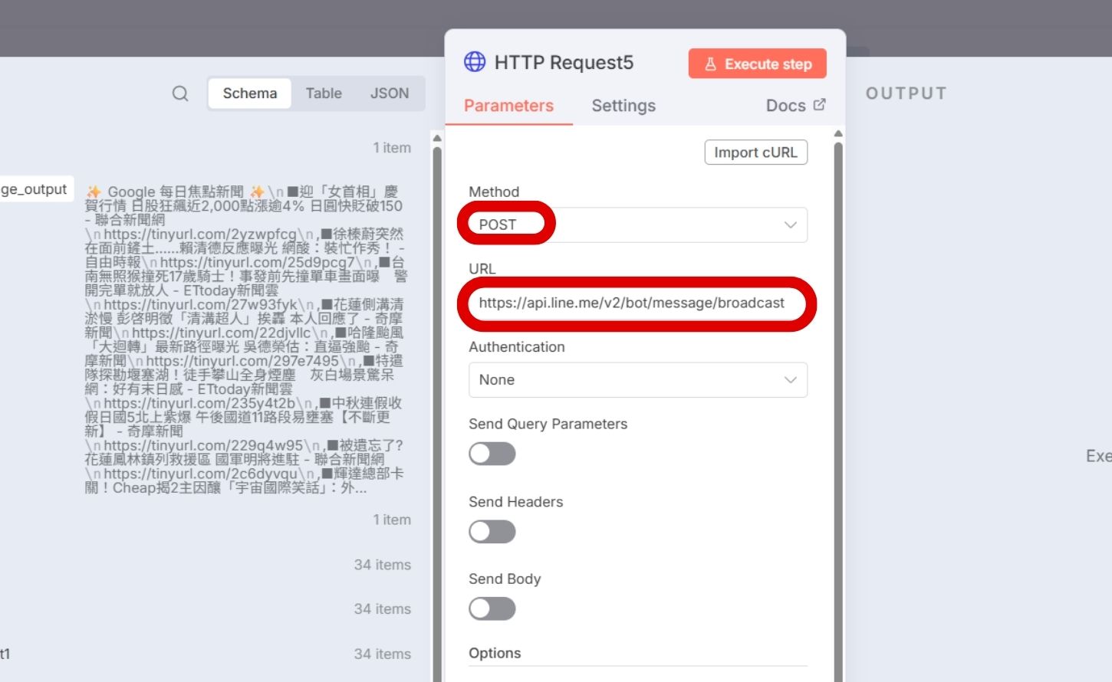Switch to the Table view tab
Image resolution: width=1112 pixels, height=682 pixels.
pos(323,93)
